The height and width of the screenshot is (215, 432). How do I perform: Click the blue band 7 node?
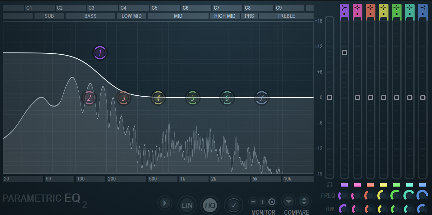pos(262,98)
